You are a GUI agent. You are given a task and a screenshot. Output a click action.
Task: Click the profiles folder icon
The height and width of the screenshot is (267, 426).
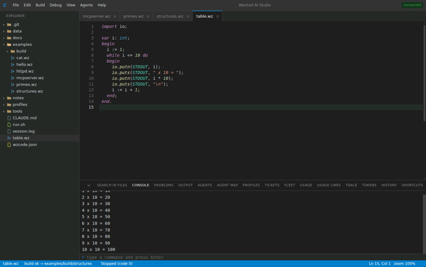click(9, 105)
